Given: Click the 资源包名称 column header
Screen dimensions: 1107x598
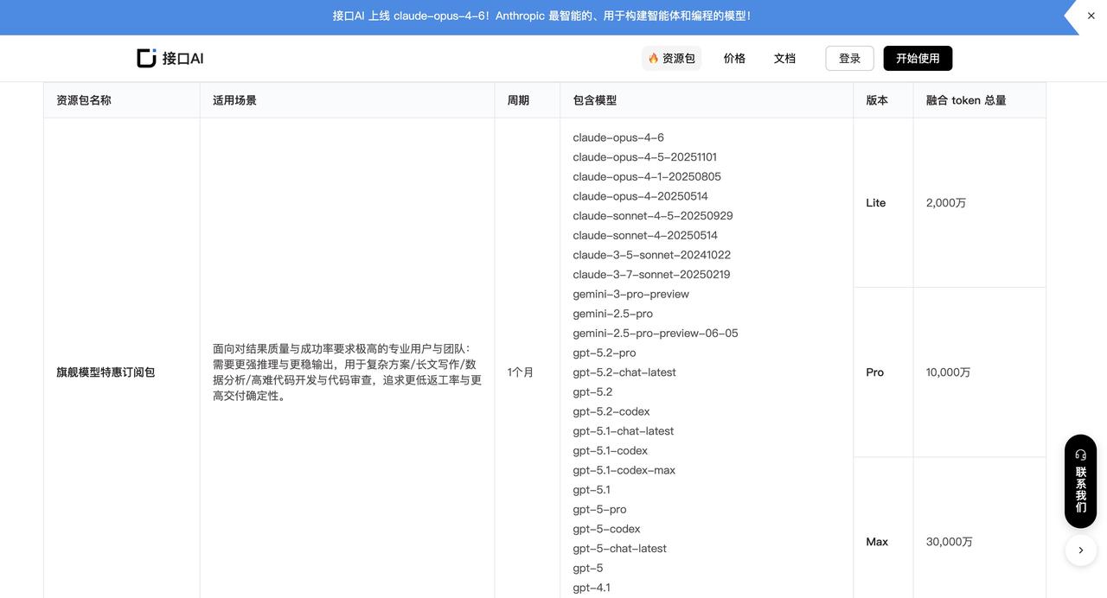Looking at the screenshot, I should click(84, 100).
